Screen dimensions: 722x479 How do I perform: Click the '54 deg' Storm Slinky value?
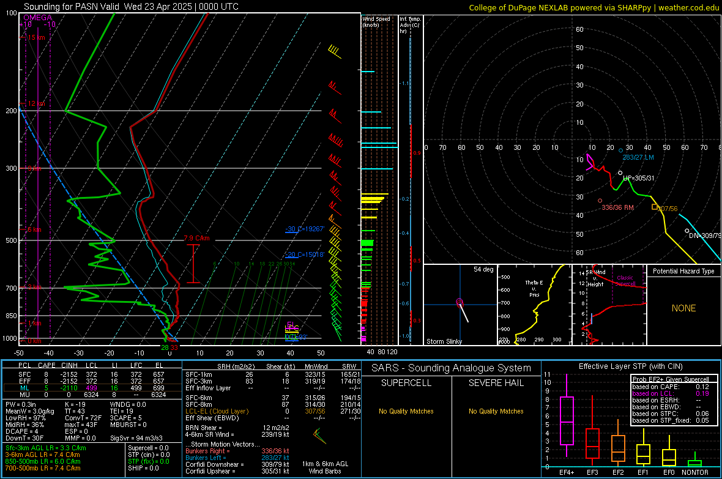pos(483,269)
